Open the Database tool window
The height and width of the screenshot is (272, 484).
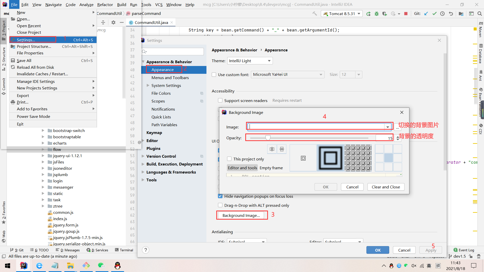tap(481, 54)
